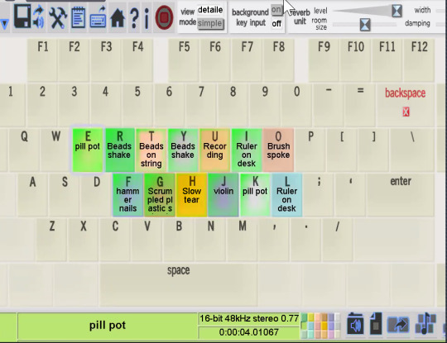Click the unassigned D key
This screenshot has height=343, width=447.
click(x=97, y=195)
